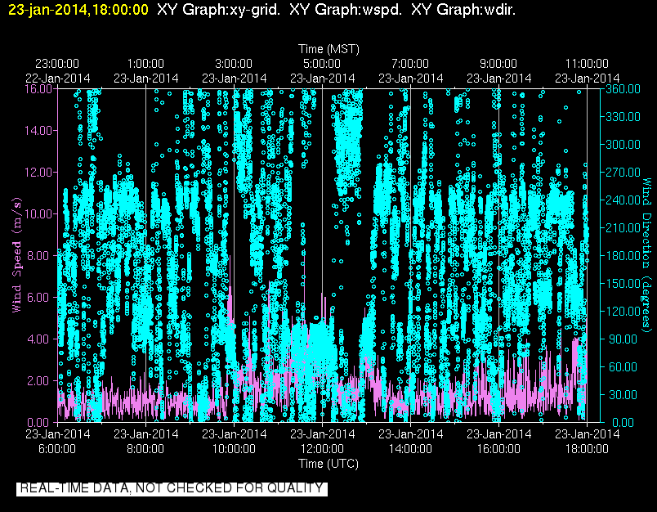
Task: Click the 'XY Graph:xy-grid.' title text
Action: tap(218, 9)
